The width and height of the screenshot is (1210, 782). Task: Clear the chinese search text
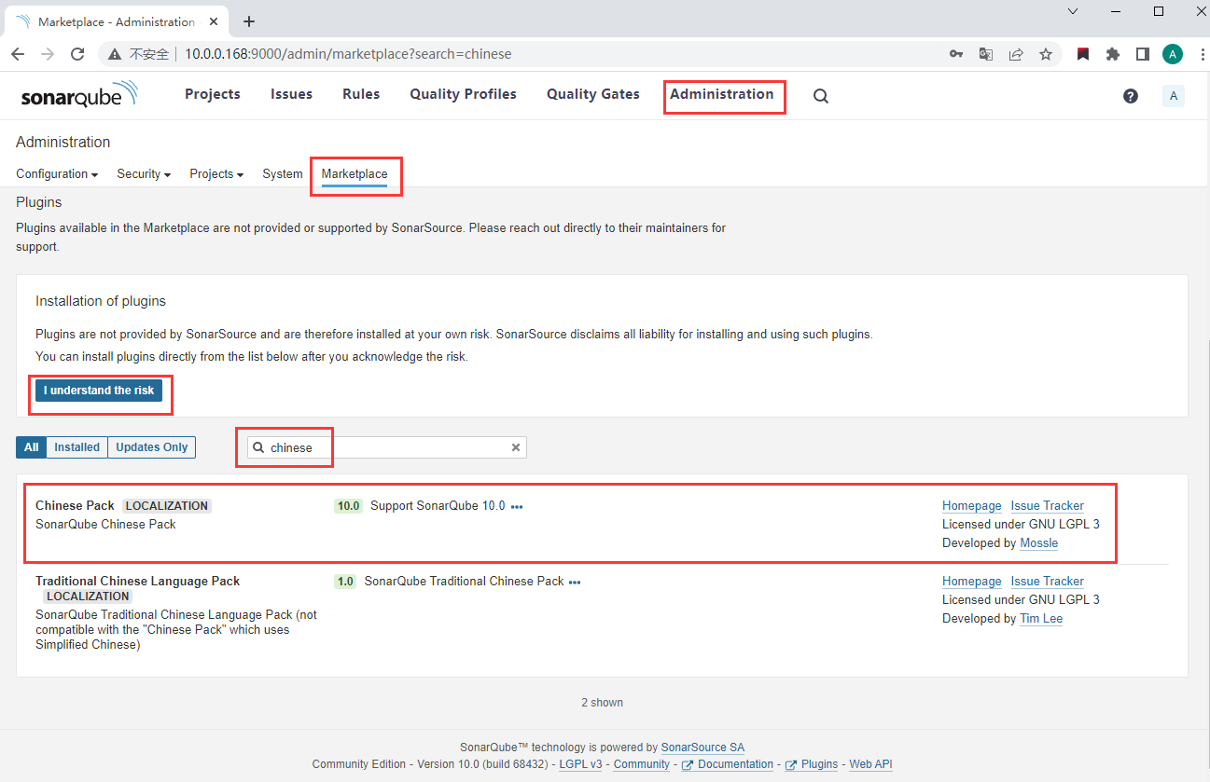coord(515,447)
